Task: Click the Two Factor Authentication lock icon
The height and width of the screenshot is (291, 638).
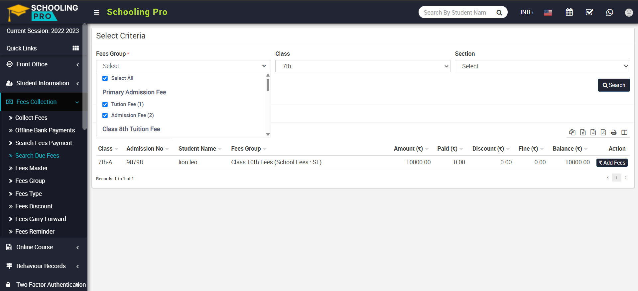Action: [x=8, y=284]
